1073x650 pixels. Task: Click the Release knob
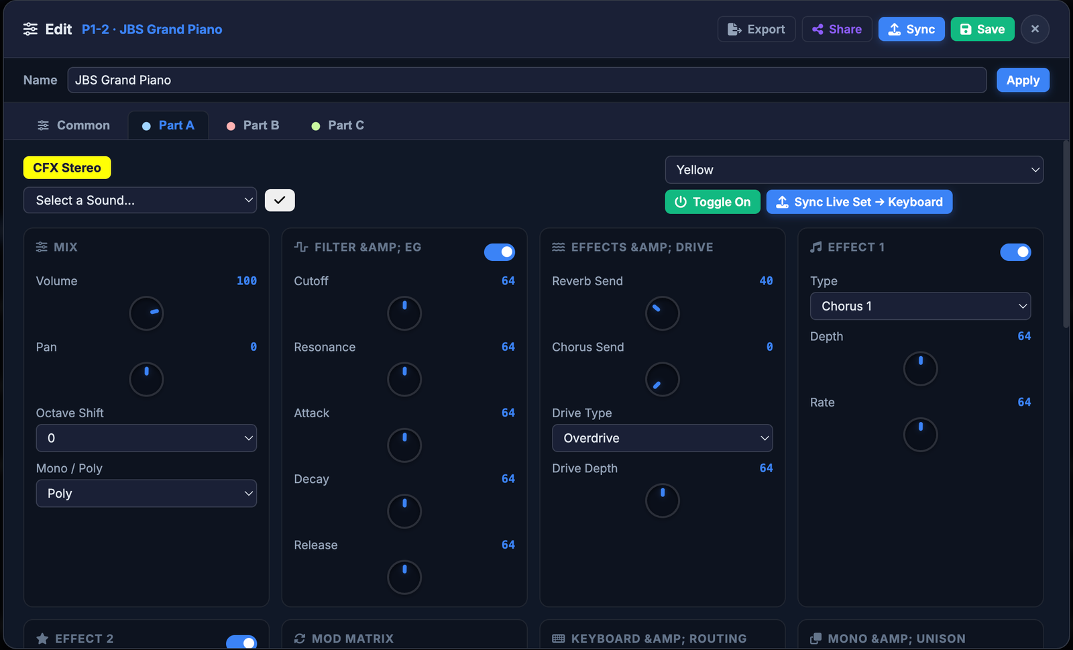click(x=404, y=578)
